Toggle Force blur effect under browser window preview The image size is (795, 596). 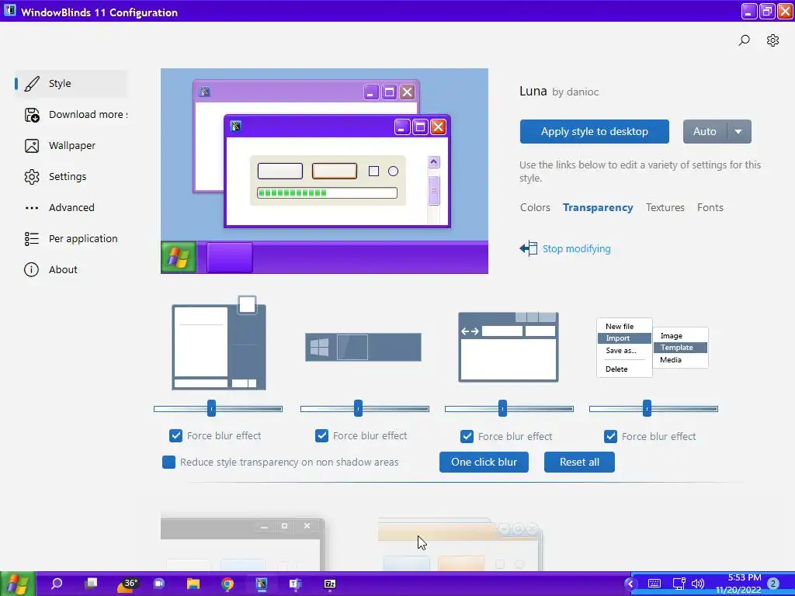pos(467,436)
